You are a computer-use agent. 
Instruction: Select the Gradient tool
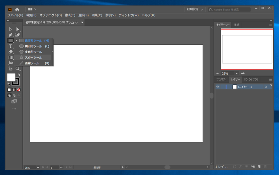tap(10, 57)
